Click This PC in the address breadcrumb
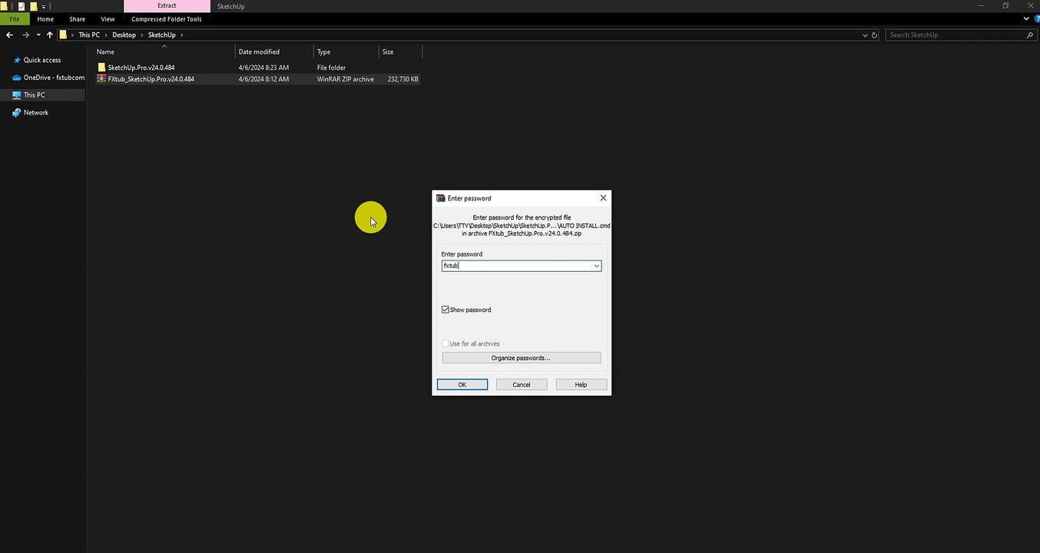The height and width of the screenshot is (553, 1040). (89, 35)
